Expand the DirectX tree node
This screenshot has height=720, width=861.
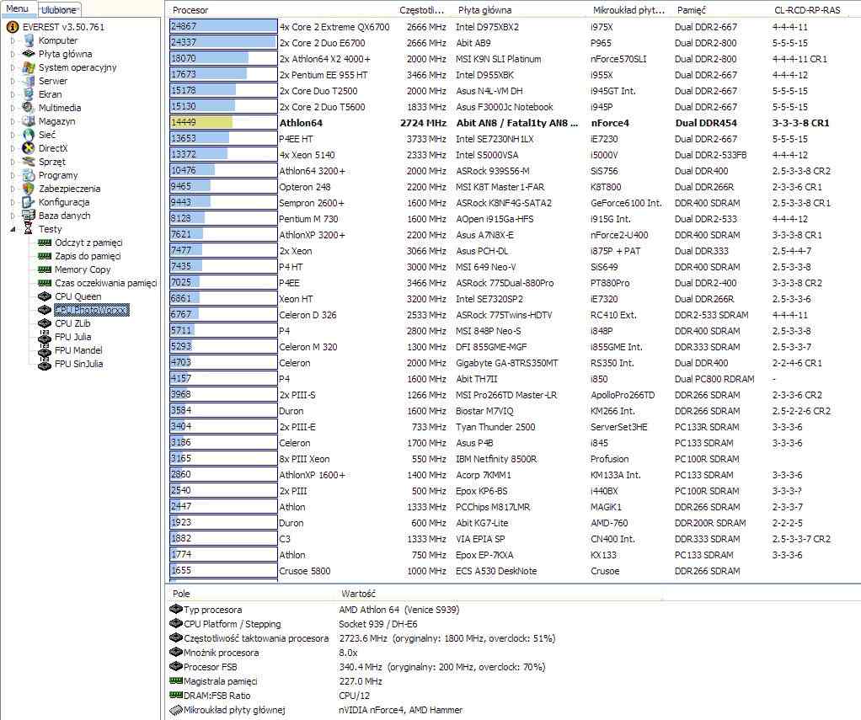13,148
